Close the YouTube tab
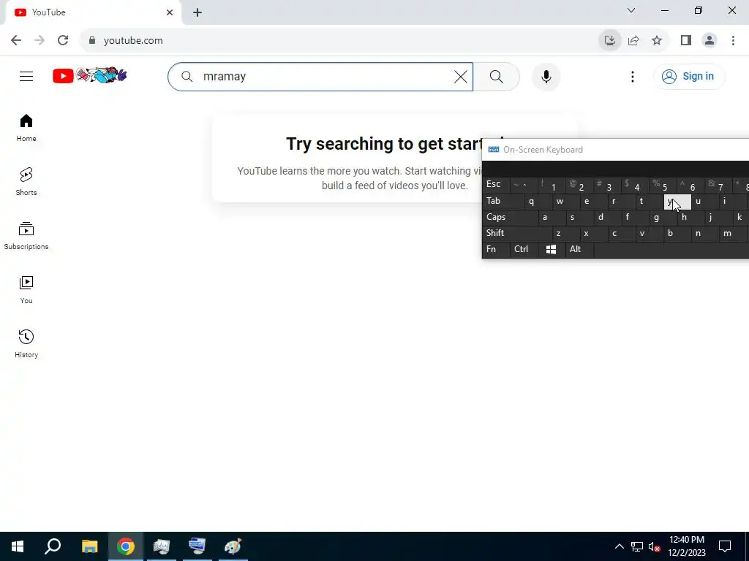The width and height of the screenshot is (749, 561). (170, 12)
